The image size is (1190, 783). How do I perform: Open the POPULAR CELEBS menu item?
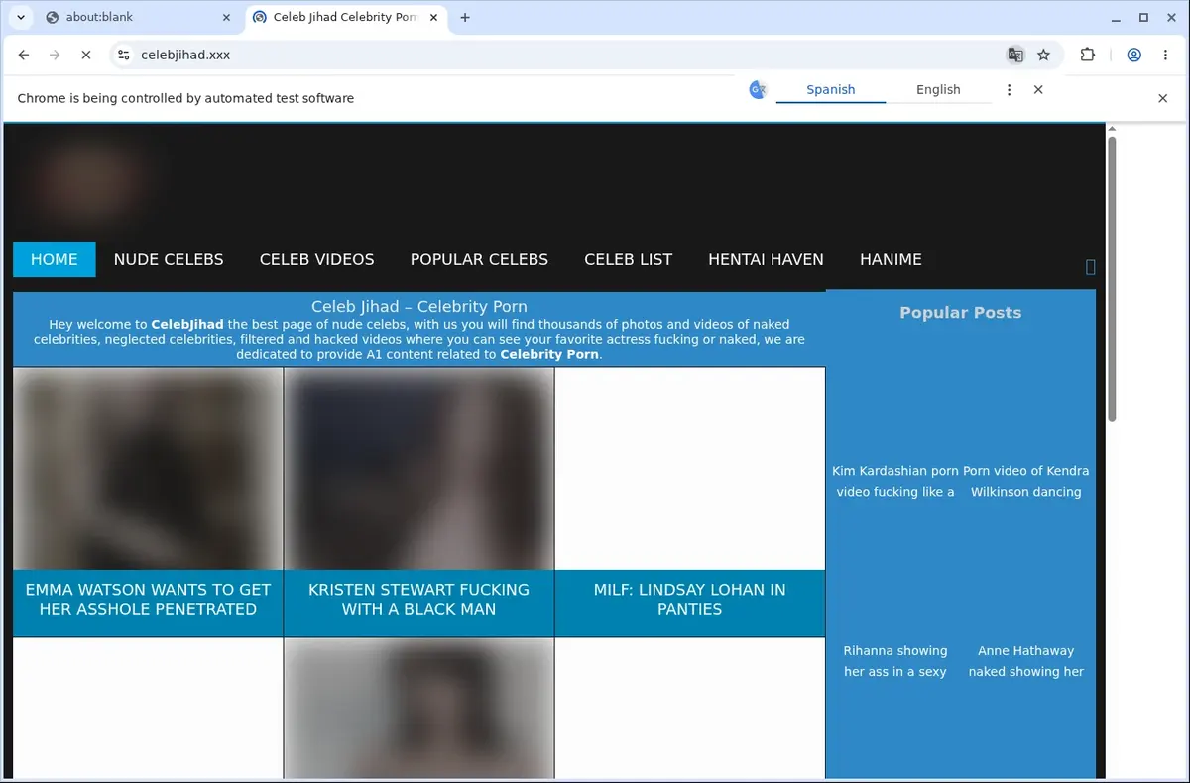[x=479, y=259]
